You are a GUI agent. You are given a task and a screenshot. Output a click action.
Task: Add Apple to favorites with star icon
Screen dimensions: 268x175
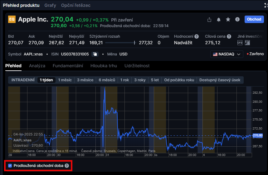(x=228, y=20)
